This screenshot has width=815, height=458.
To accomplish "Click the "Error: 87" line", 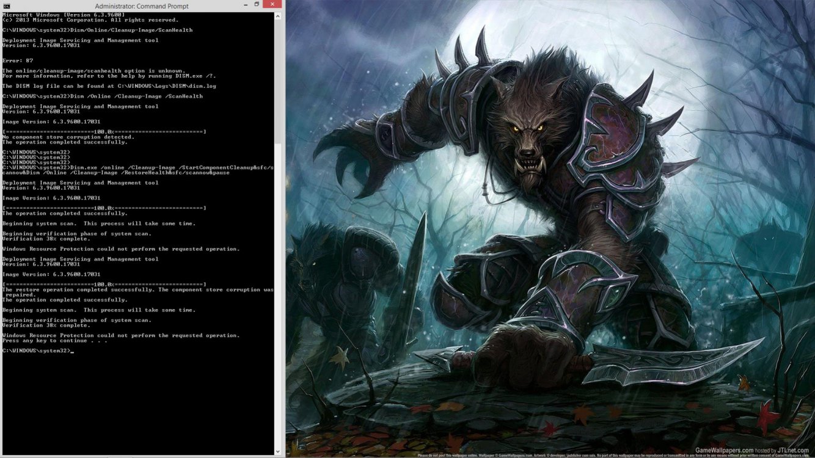I will 18,60.
